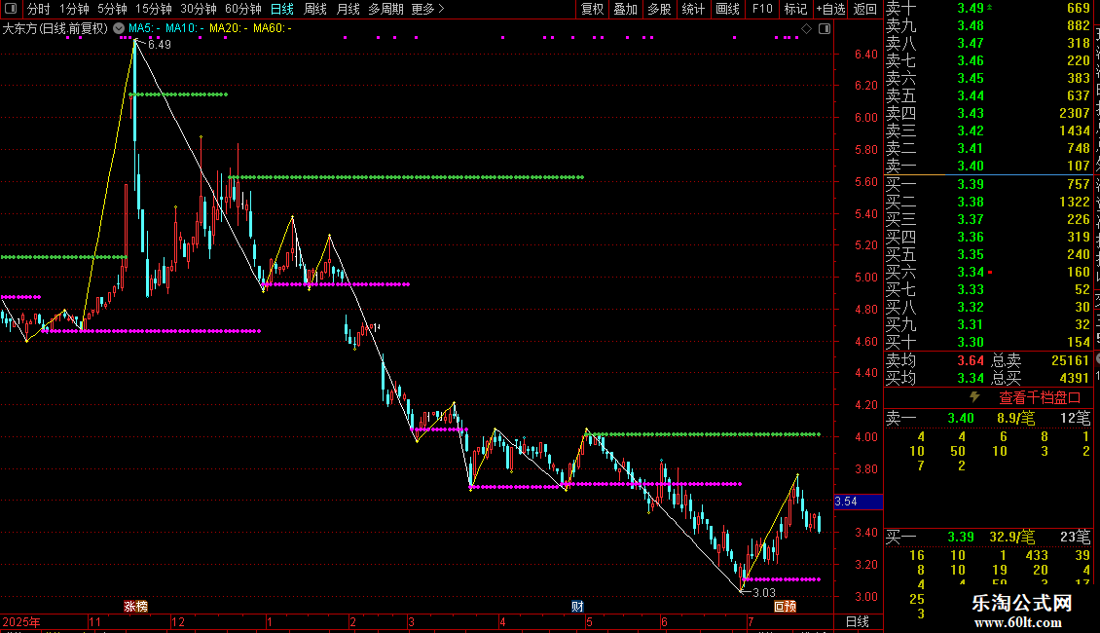Click the 卖四 volume 2307
This screenshot has width=1100, height=633.
point(1075,113)
